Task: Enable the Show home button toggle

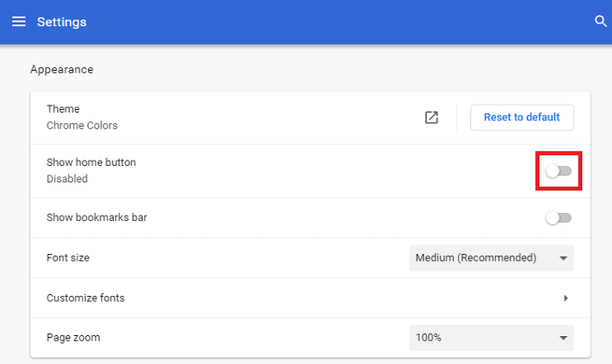Action: (559, 171)
